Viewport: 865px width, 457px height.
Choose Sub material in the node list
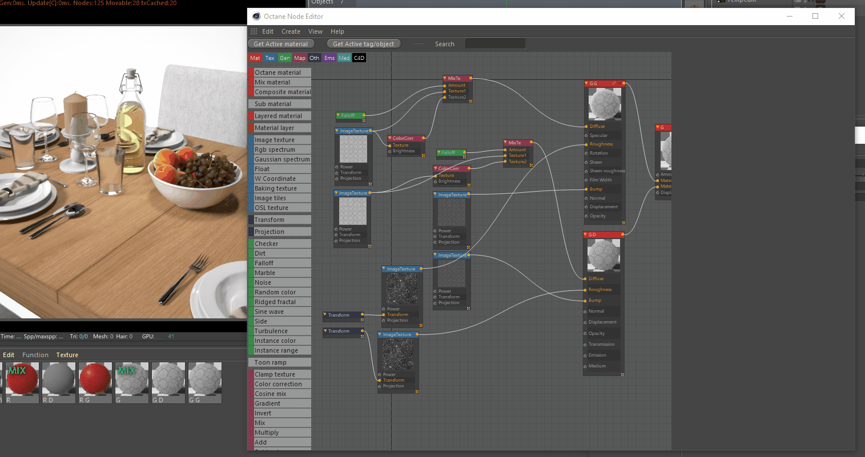pyautogui.click(x=280, y=104)
